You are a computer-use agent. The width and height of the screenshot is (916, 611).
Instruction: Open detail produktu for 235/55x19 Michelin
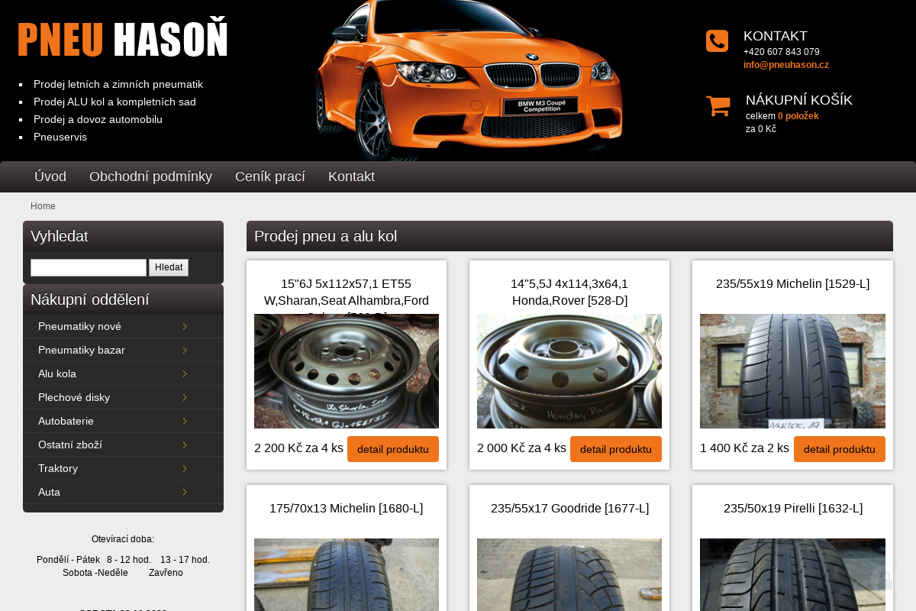point(839,449)
